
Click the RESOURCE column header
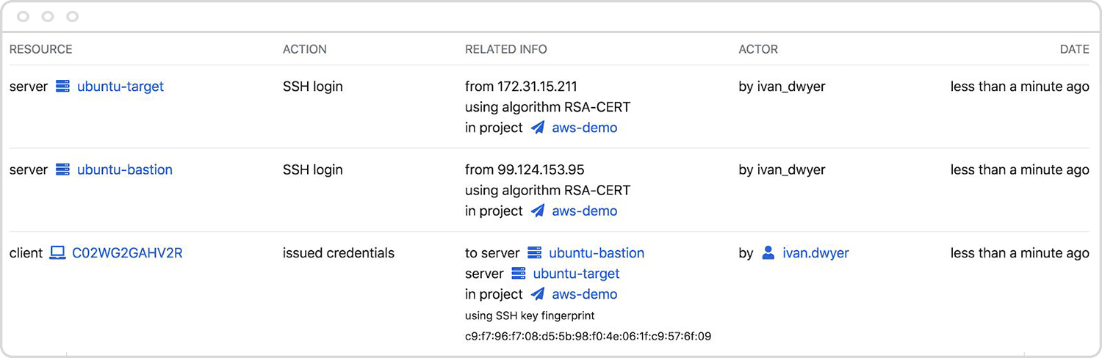(40, 49)
